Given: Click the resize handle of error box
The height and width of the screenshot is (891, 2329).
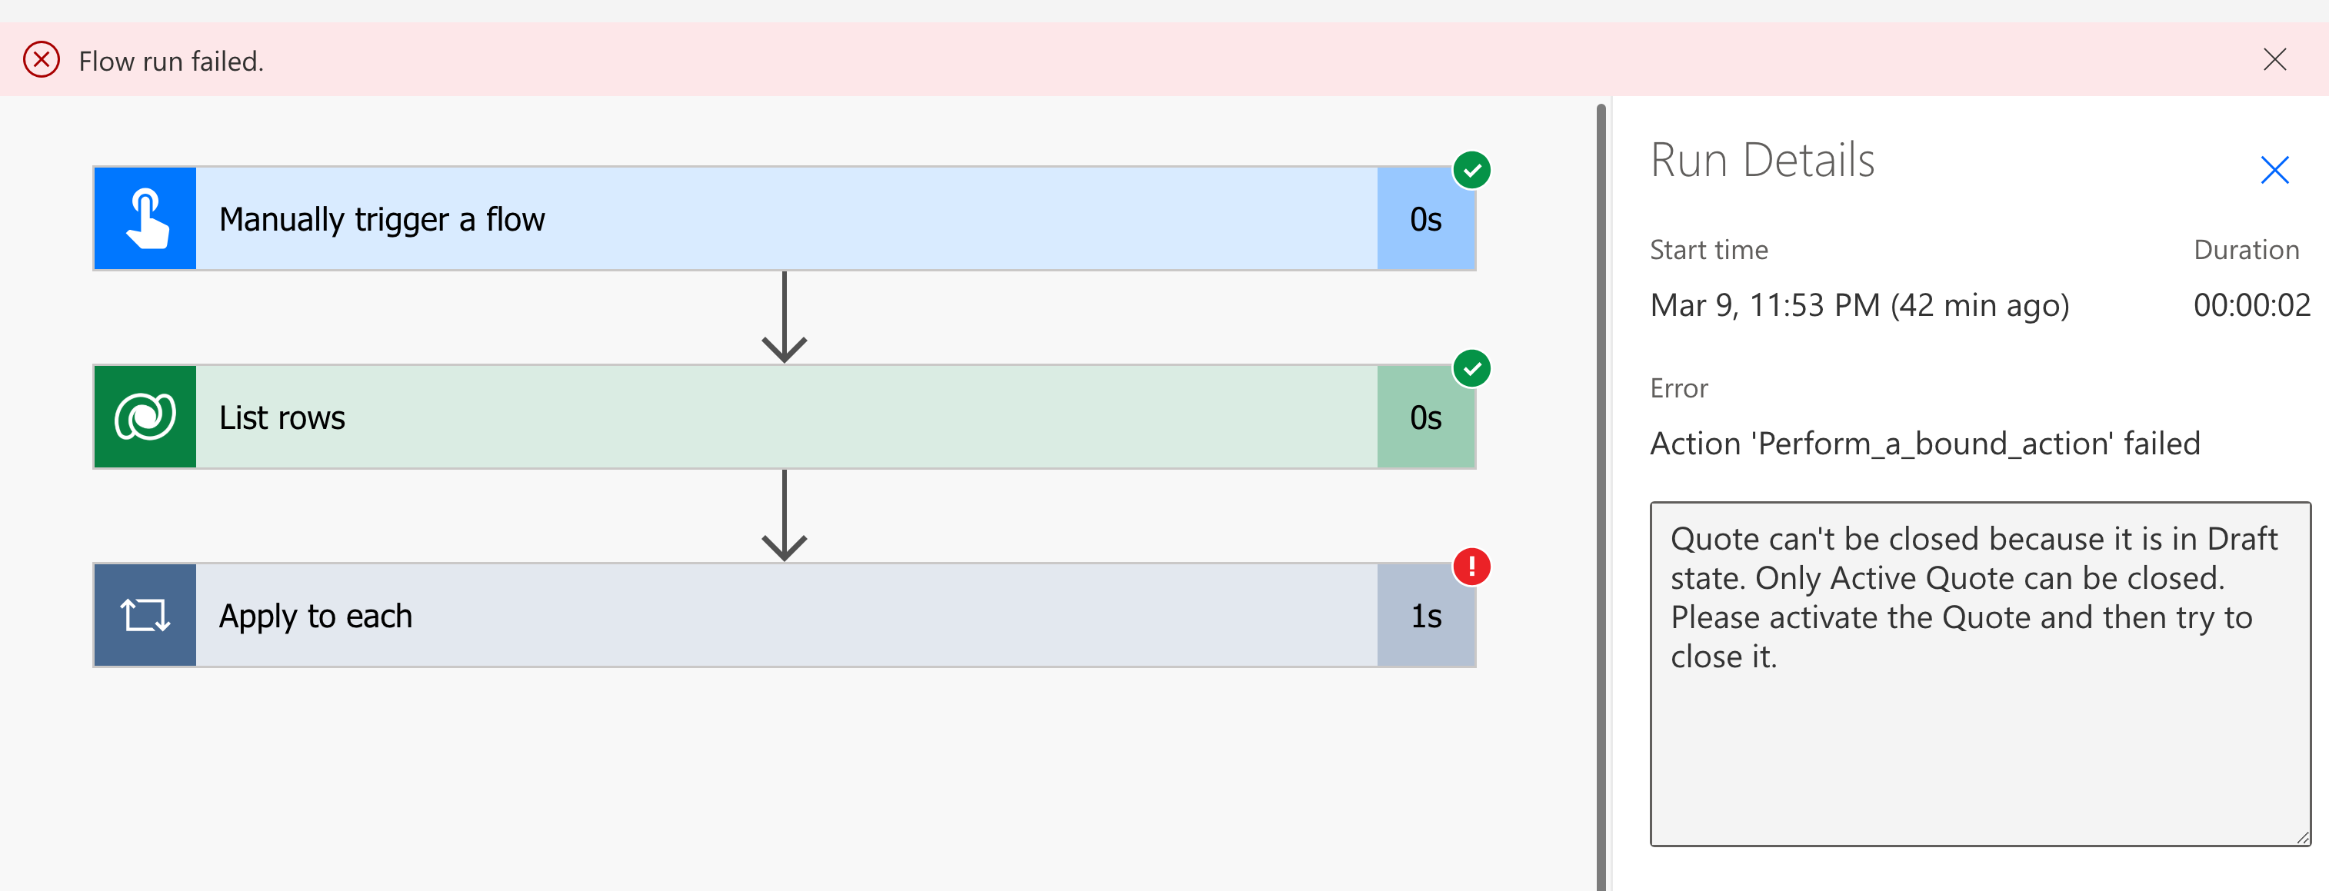Looking at the screenshot, I should click(2302, 838).
